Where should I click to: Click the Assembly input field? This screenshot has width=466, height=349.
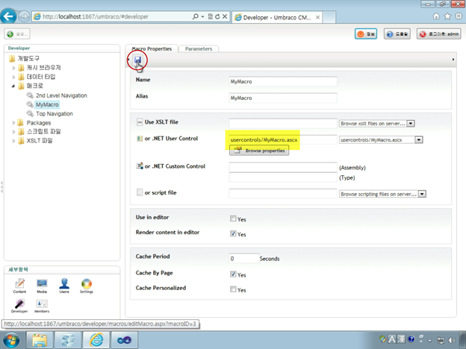click(x=283, y=167)
